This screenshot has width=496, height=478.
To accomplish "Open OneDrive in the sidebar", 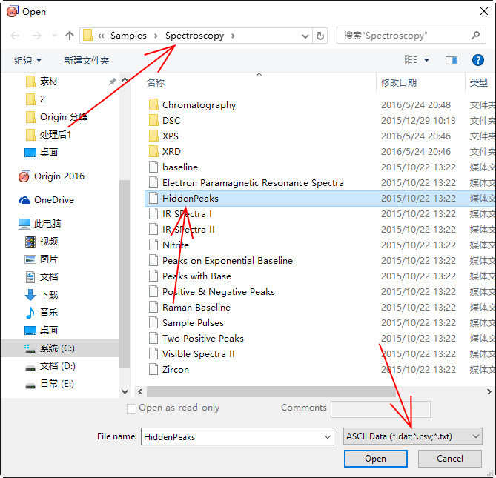I will (x=53, y=200).
